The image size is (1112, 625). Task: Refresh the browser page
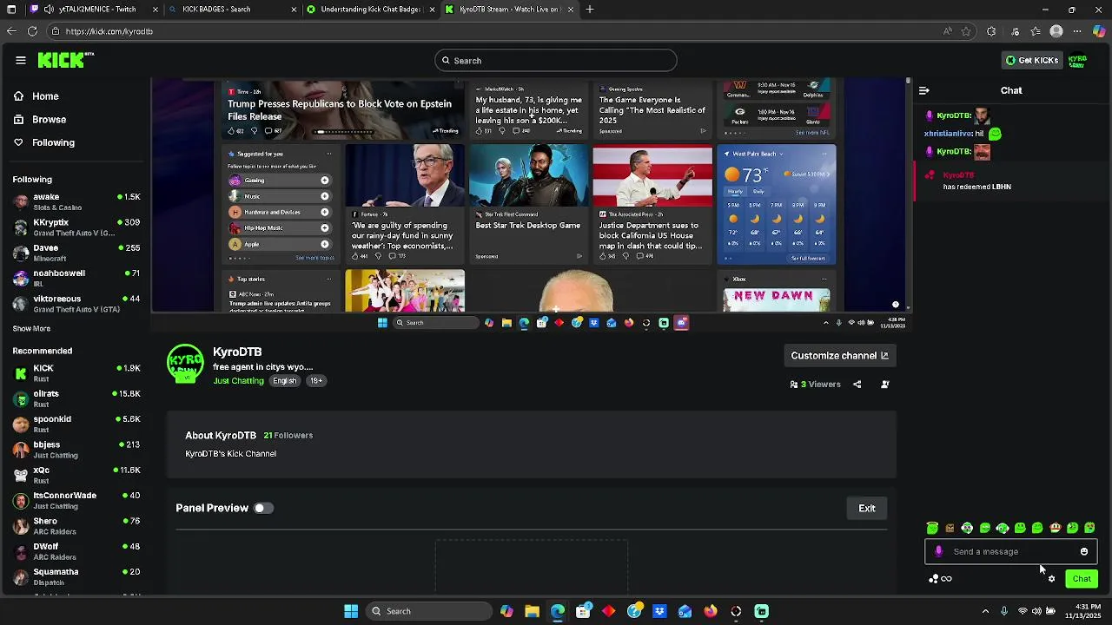[x=32, y=31]
